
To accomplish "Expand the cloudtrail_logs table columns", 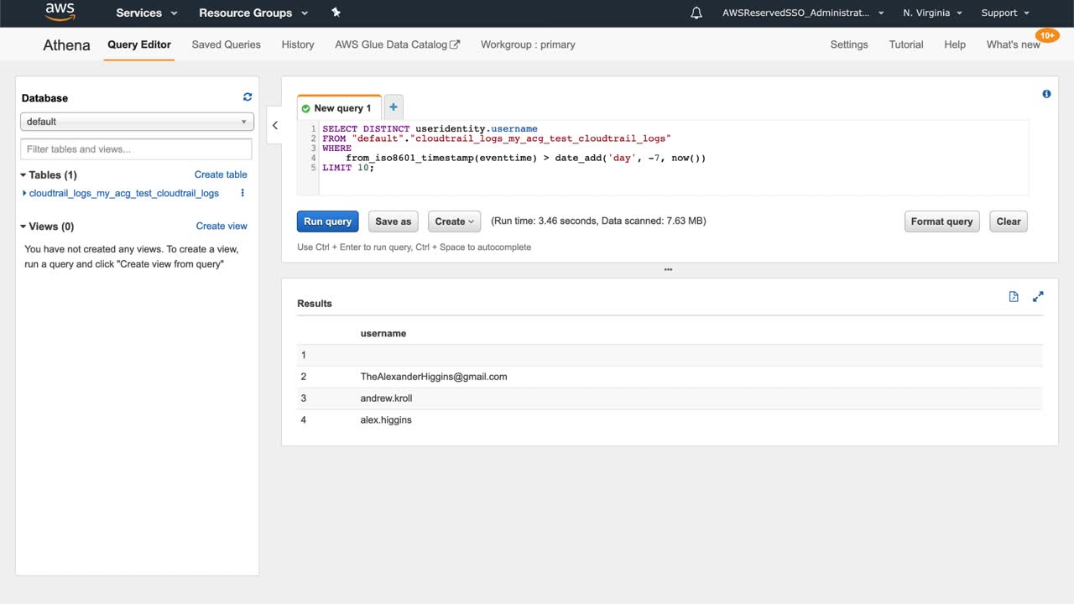I will click(x=24, y=193).
